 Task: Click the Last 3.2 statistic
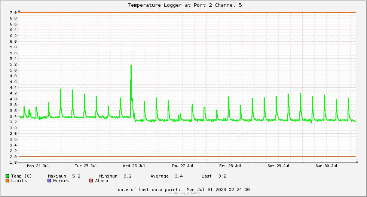[214, 176]
